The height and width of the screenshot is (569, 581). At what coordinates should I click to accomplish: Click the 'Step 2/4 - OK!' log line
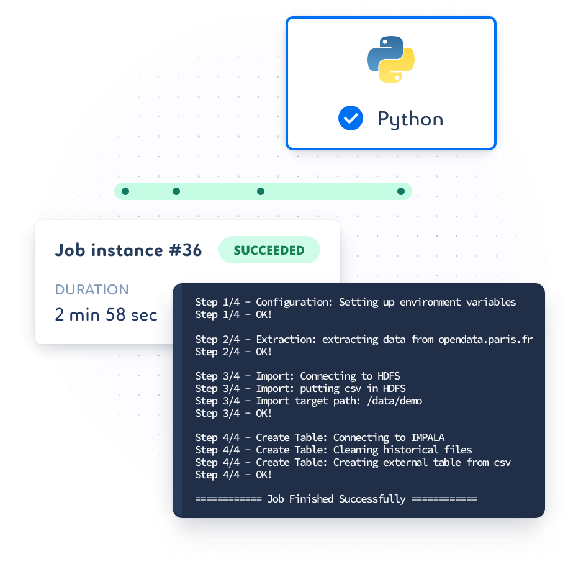[x=234, y=352]
